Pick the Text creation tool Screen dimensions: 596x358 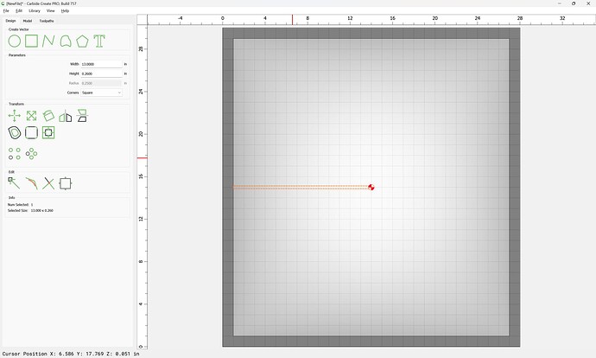tap(99, 41)
